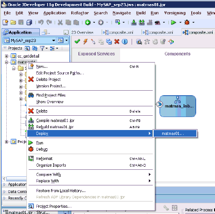This screenshot has height=214, width=215.
Task: Click the orange lightning bolt icon
Action: (x=86, y=42)
